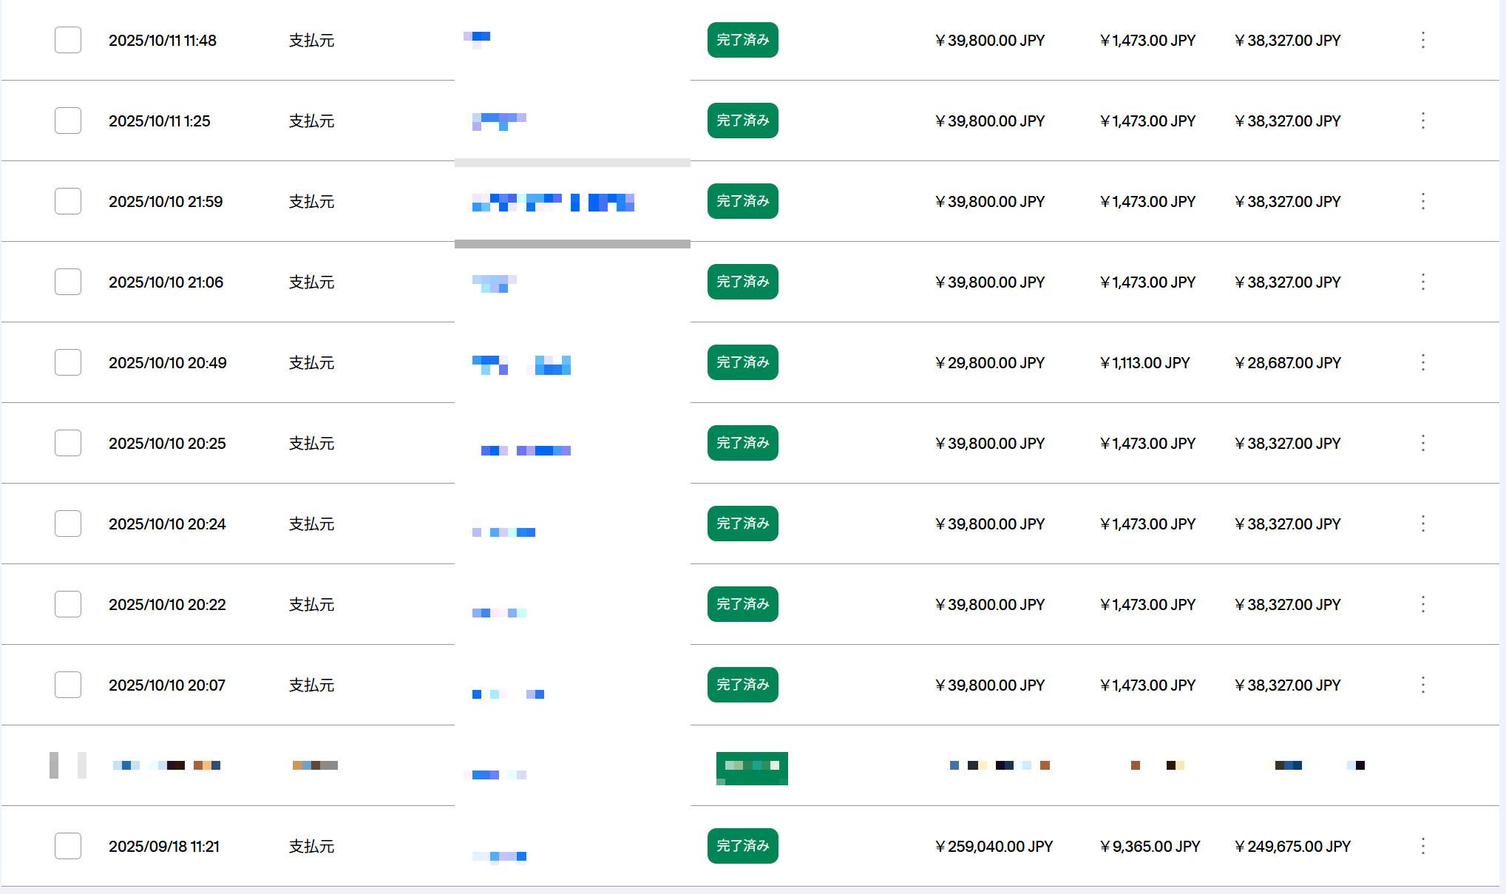Image resolution: width=1506 pixels, height=894 pixels.
Task: Click 支払元 label in 2025/10/10 21:06 row
Action: (311, 282)
